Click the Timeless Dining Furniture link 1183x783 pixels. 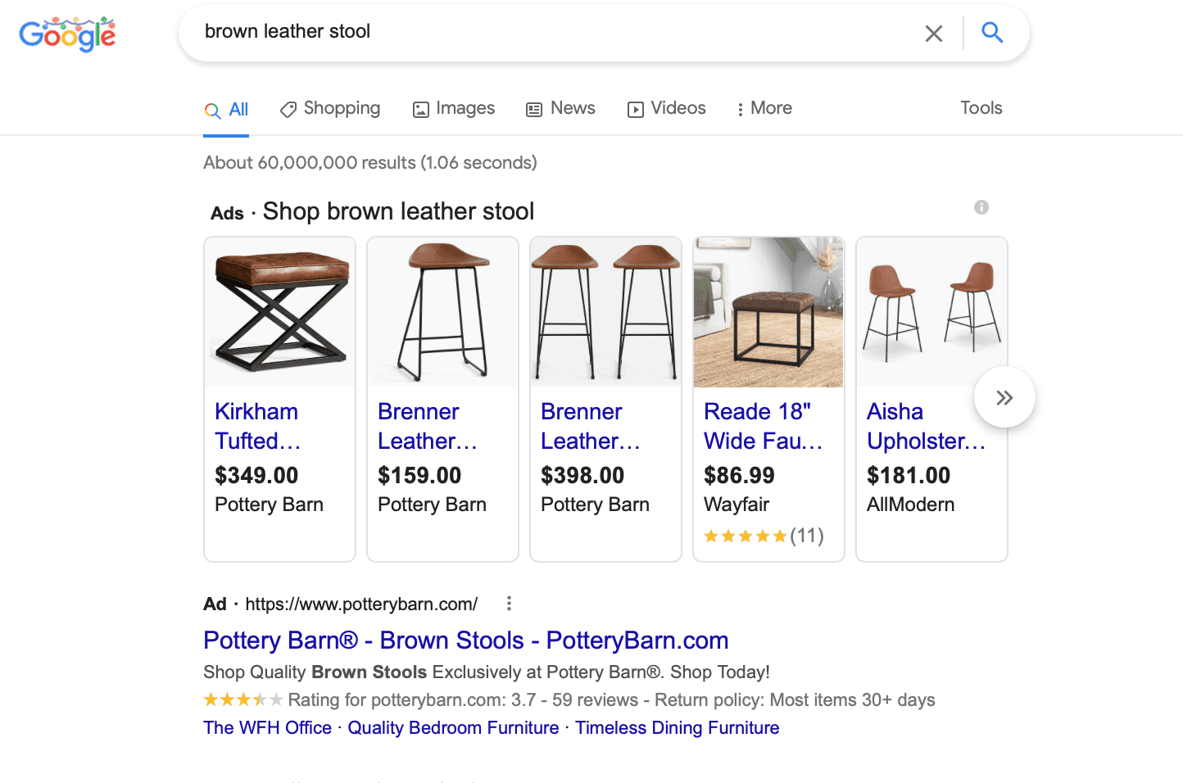(x=677, y=728)
